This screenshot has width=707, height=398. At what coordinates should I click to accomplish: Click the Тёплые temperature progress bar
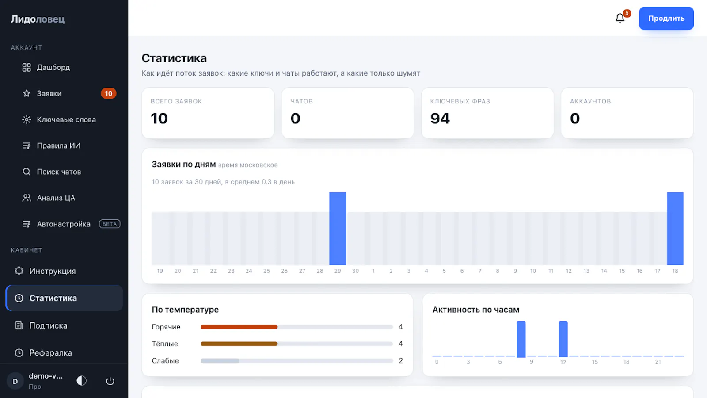[296, 344]
